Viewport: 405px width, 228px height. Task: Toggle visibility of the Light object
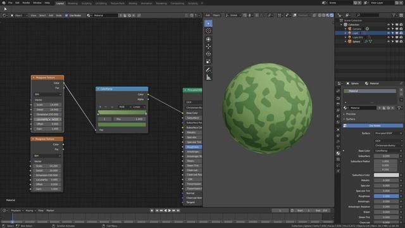pos(388,33)
